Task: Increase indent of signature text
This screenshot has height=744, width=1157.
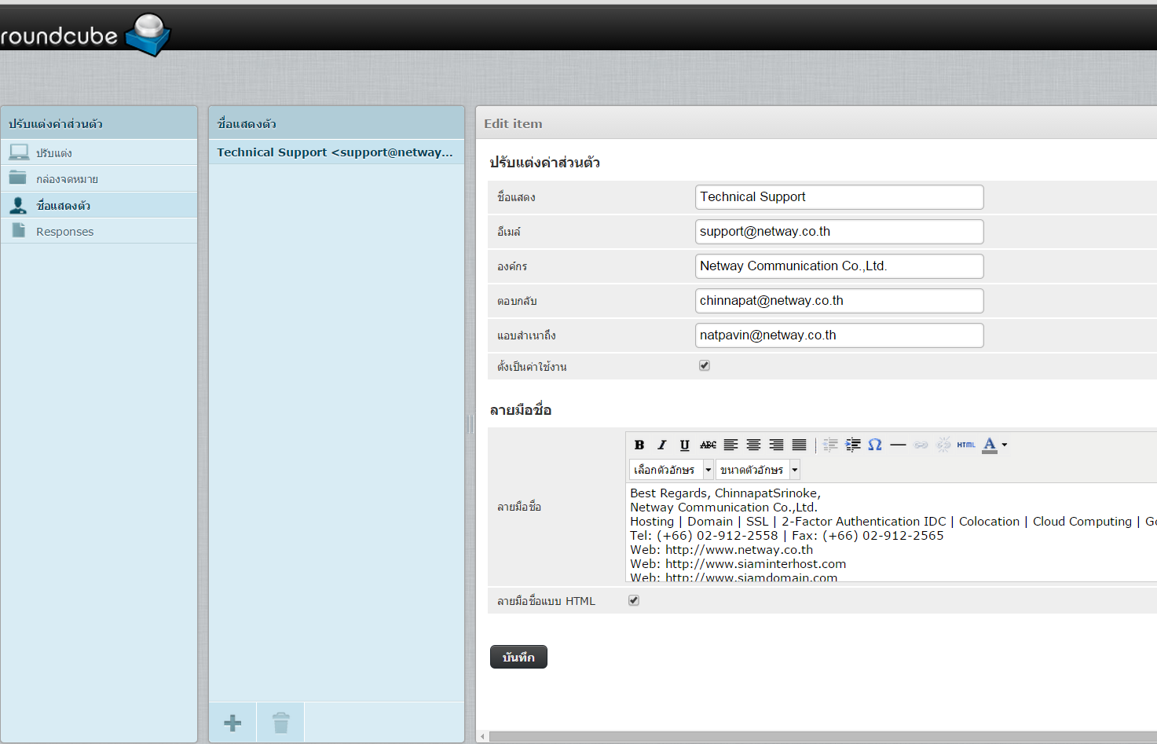Action: point(852,445)
